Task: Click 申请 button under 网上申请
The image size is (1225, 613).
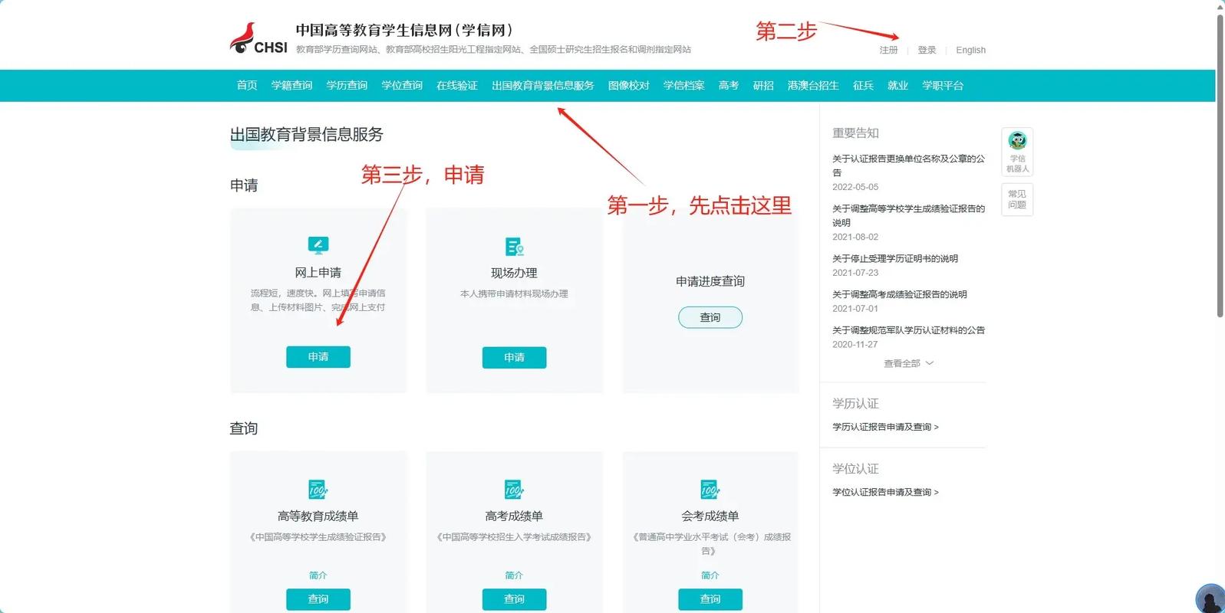Action: pyautogui.click(x=318, y=357)
